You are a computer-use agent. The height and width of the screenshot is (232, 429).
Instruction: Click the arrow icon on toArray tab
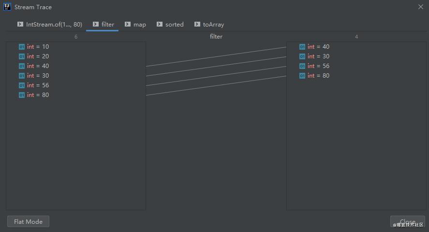pyautogui.click(x=197, y=24)
